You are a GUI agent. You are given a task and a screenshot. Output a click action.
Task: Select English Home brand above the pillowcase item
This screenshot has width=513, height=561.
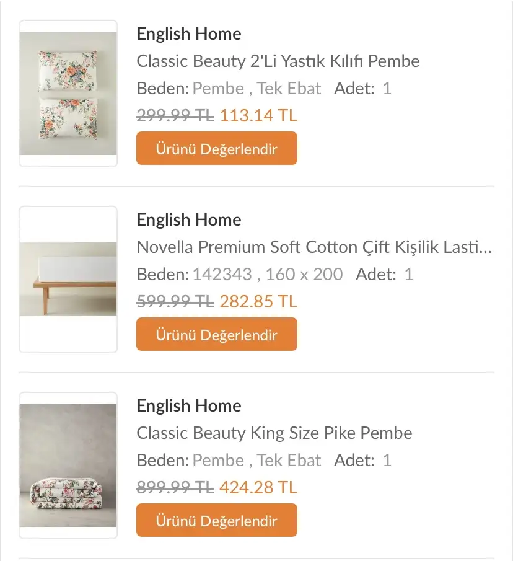(x=189, y=34)
